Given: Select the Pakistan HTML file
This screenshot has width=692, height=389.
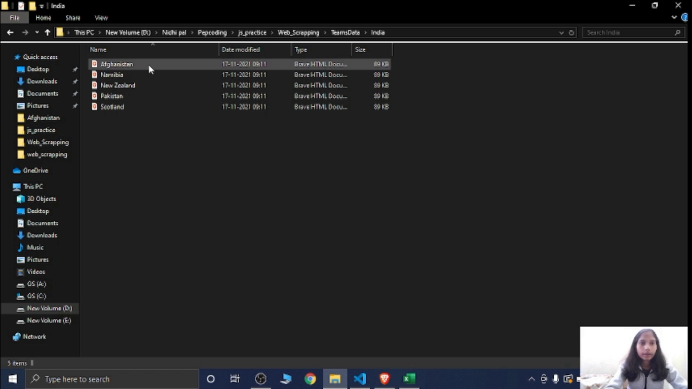Looking at the screenshot, I should pos(111,96).
